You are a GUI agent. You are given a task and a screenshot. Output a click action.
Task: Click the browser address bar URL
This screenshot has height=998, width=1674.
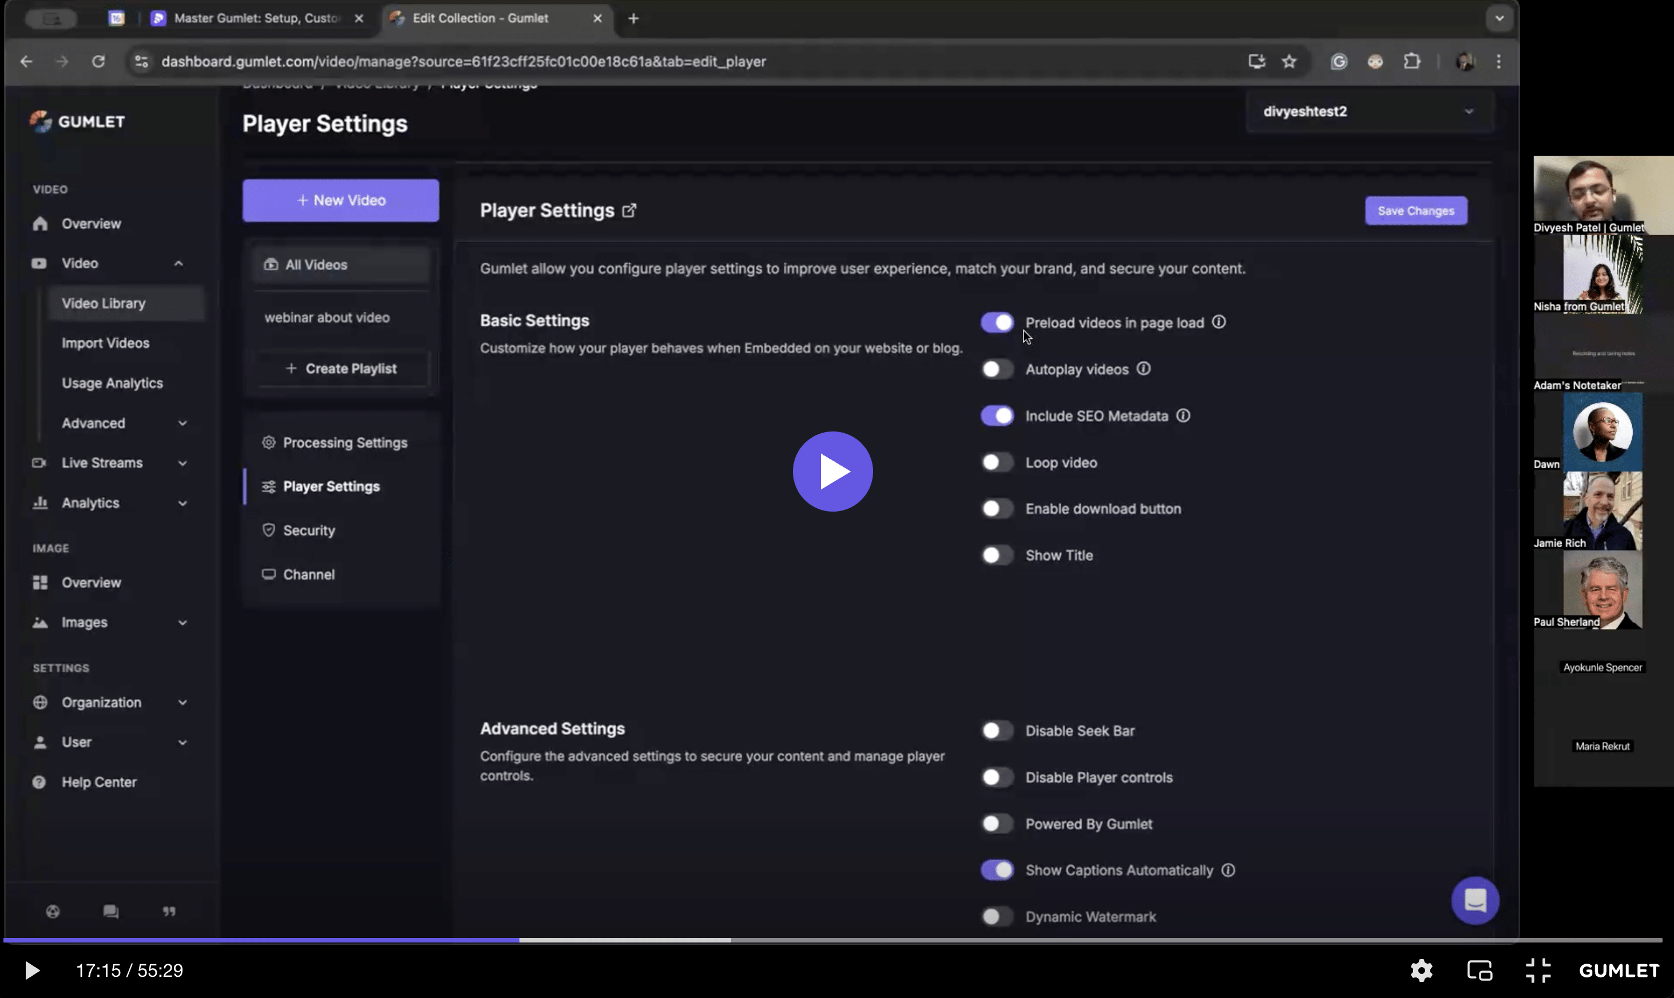click(x=464, y=61)
